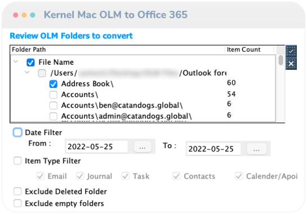Image resolution: width=307 pixels, height=214 pixels.
Task: Enable the Item Type Filter option
Action: tap(17, 161)
